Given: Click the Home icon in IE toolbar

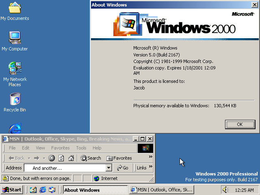Looking at the screenshot, I should click(71, 158).
